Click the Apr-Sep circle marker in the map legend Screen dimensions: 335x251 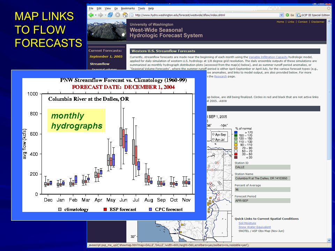click(213, 135)
